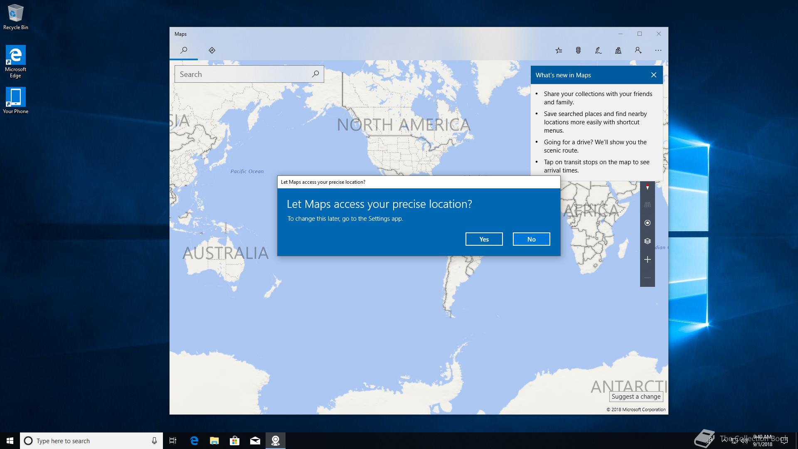798x449 pixels.
Task: Open File Explorer from the taskbar
Action: click(214, 441)
